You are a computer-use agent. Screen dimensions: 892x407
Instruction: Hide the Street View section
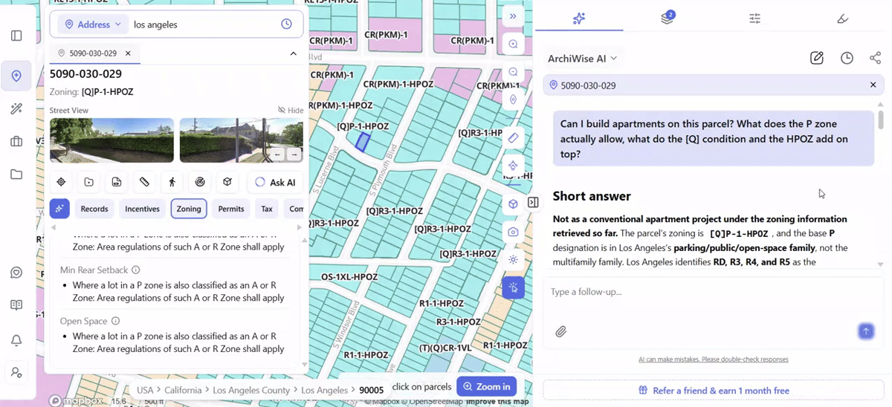pos(291,110)
